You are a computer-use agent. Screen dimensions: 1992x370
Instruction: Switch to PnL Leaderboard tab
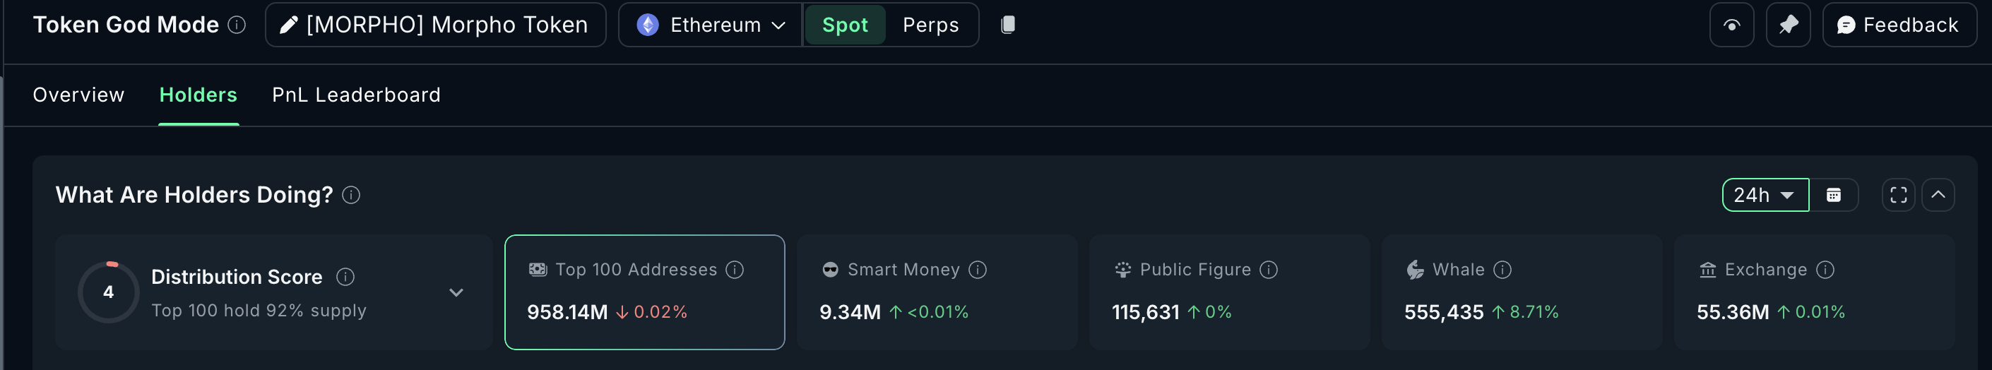[x=356, y=95]
